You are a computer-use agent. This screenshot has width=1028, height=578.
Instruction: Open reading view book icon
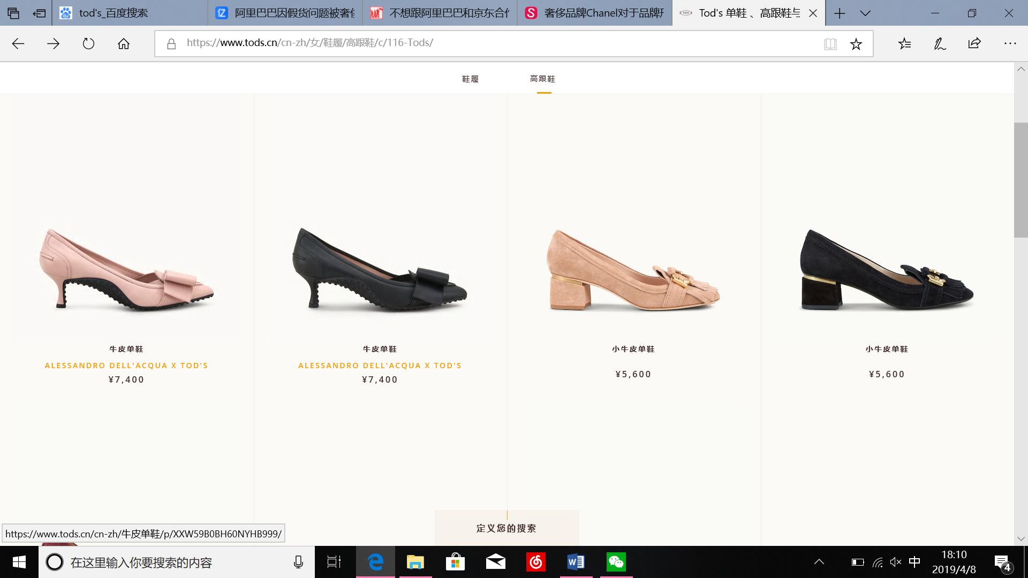pos(830,44)
